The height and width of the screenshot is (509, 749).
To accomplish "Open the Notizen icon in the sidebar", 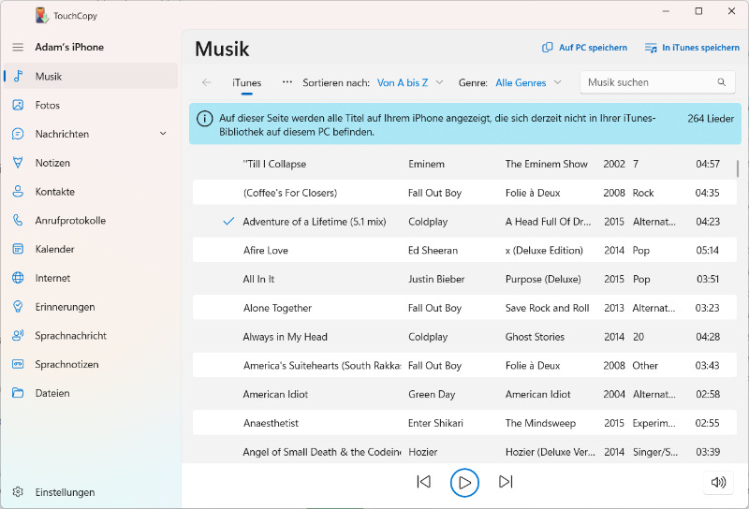I will point(18,163).
